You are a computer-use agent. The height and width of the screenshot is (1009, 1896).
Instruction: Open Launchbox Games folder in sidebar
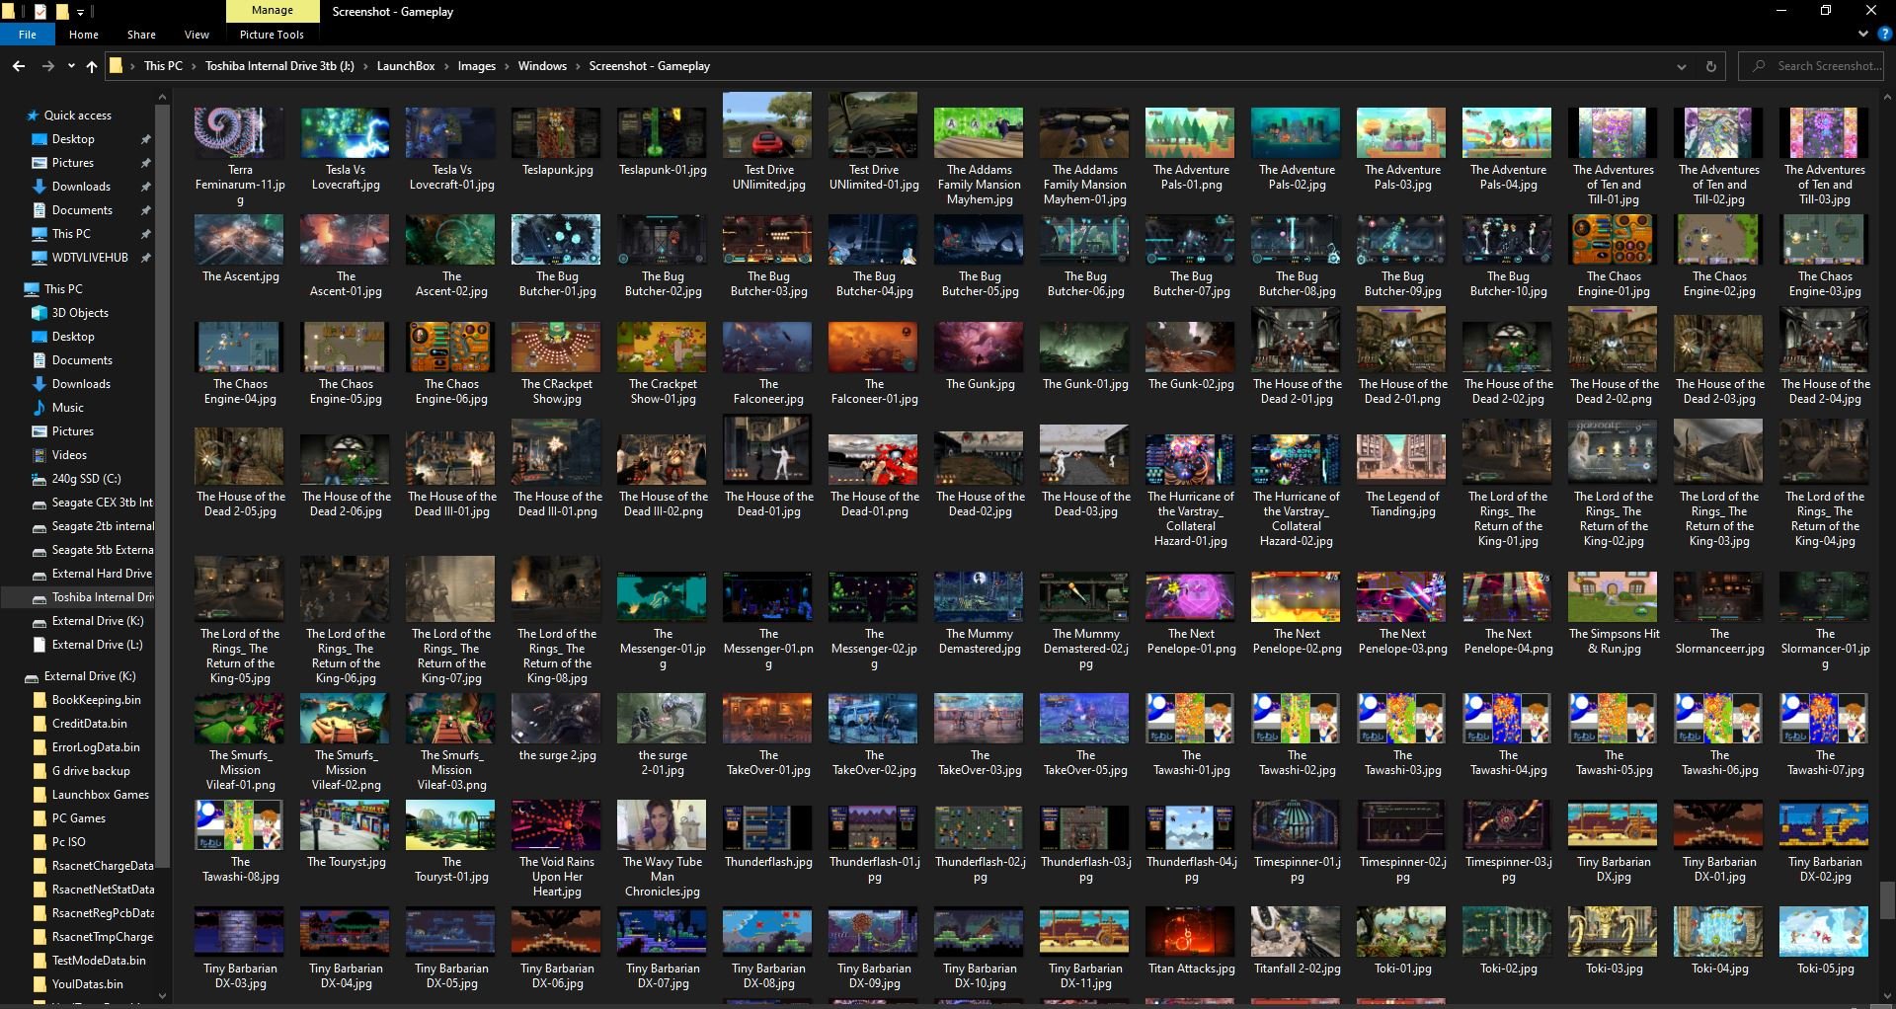pyautogui.click(x=100, y=795)
